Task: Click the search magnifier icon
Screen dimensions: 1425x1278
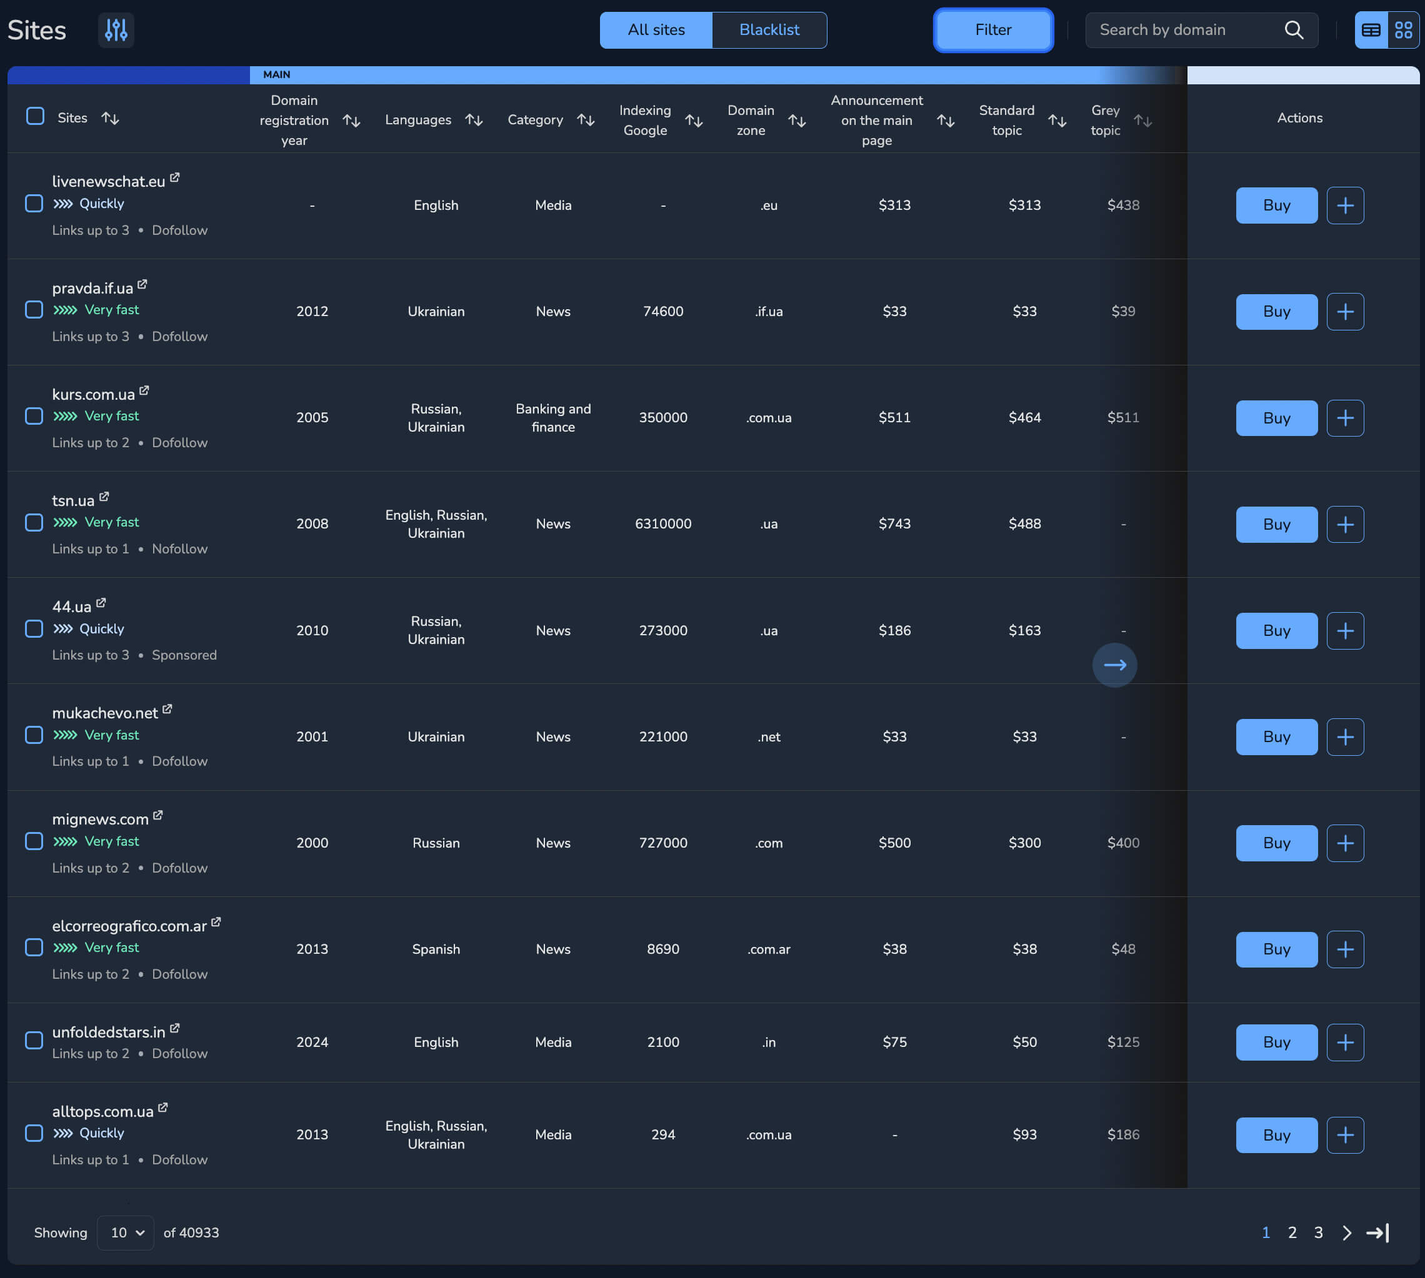Action: pyautogui.click(x=1294, y=30)
